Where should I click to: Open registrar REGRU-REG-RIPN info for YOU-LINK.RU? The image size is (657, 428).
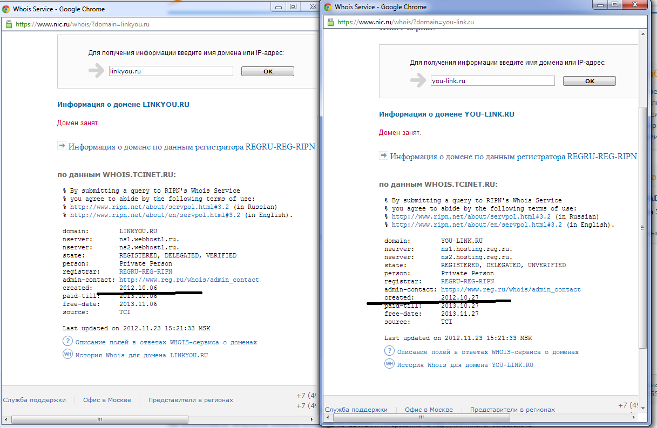[x=513, y=156]
